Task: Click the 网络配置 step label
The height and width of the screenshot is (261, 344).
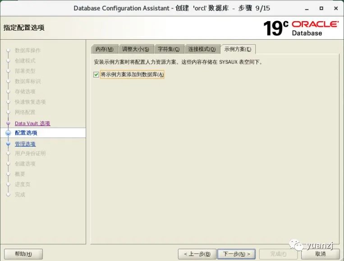Action: pos(25,112)
